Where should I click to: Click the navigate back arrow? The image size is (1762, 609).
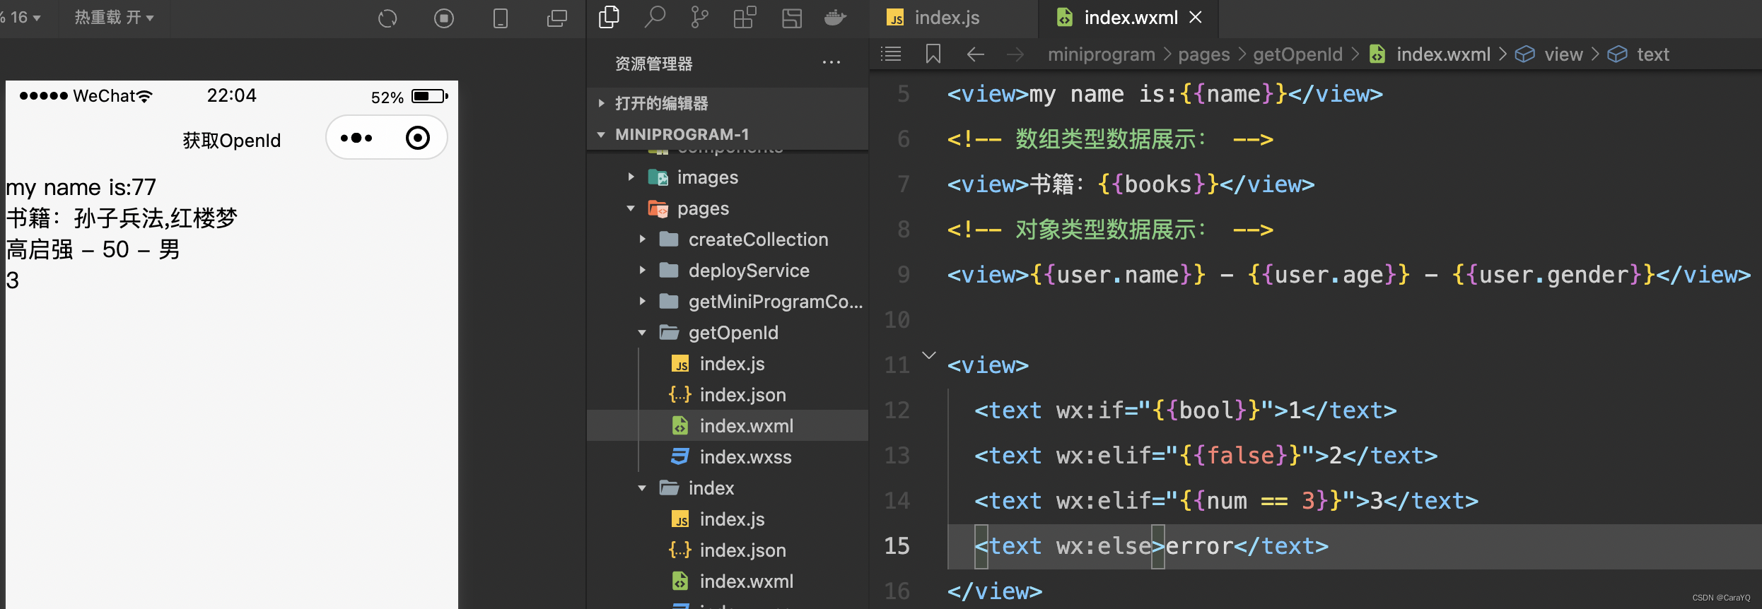point(976,54)
